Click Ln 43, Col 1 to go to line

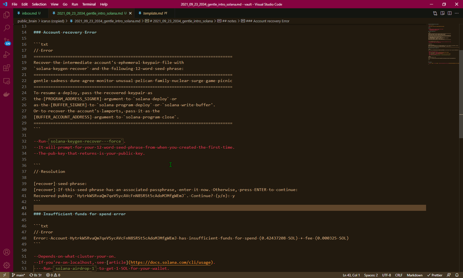[351, 275]
